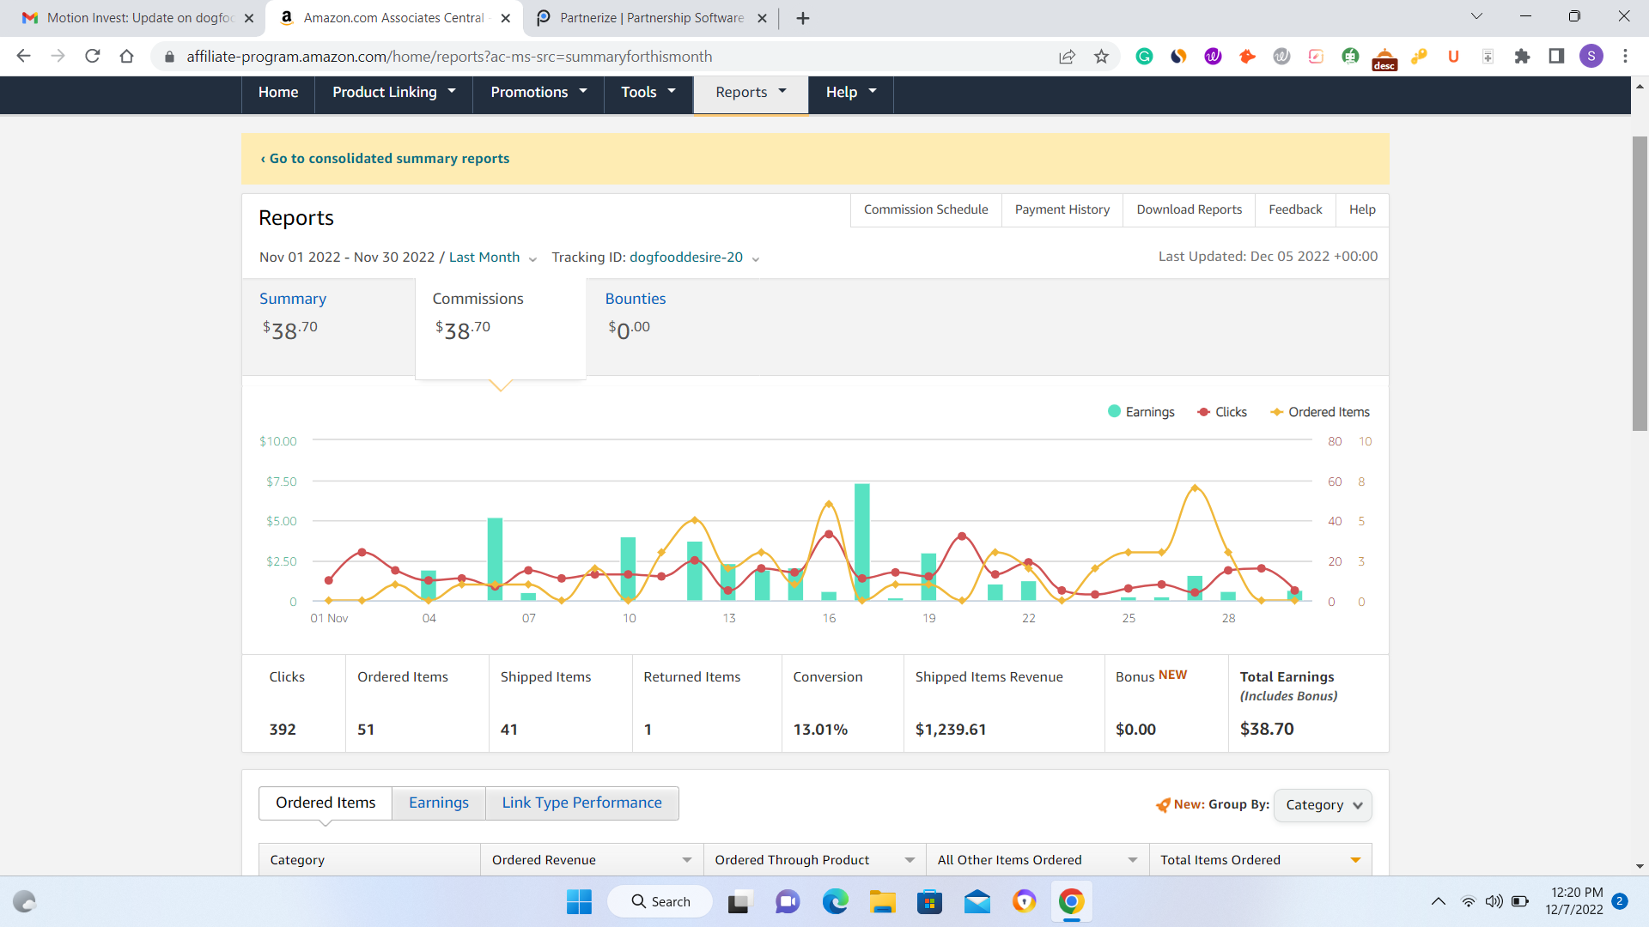Switch to the Earnings table tab
This screenshot has height=927, width=1649.
pos(439,803)
